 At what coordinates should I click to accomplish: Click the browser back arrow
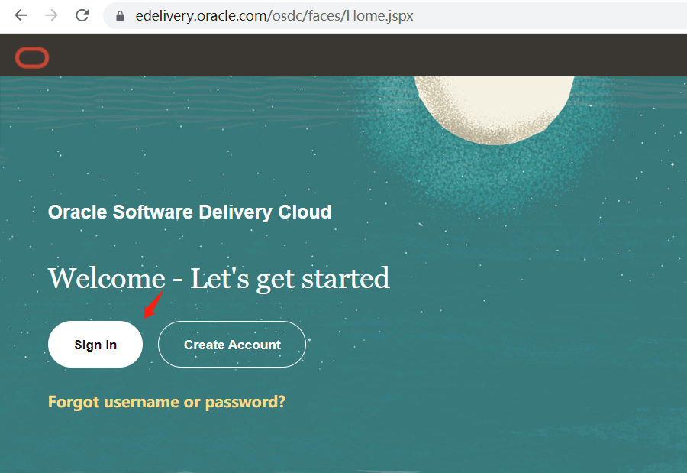tap(21, 15)
